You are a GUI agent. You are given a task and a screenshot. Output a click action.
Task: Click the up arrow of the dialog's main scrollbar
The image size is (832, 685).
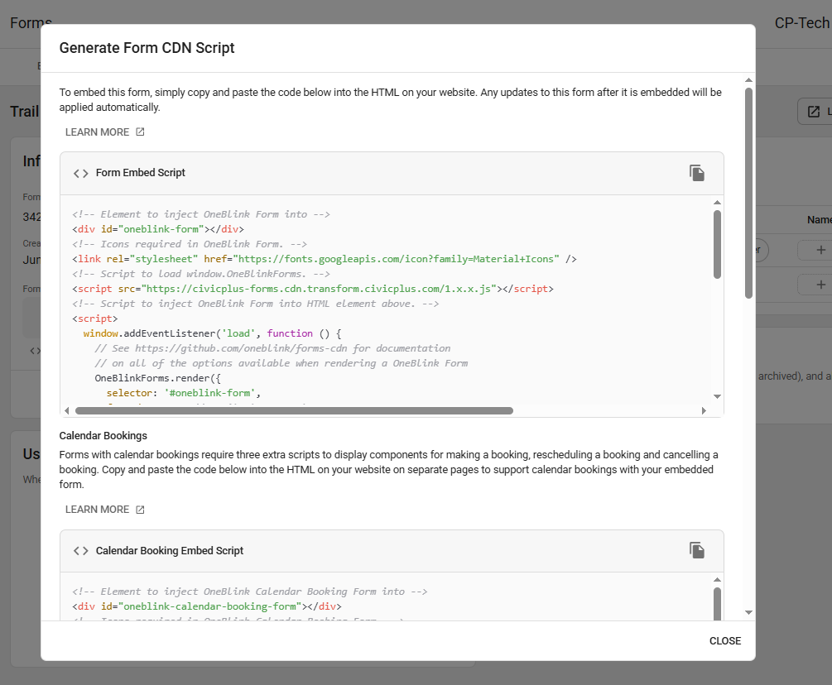748,80
